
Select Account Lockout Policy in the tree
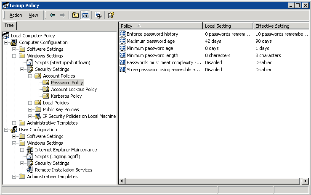click(74, 89)
